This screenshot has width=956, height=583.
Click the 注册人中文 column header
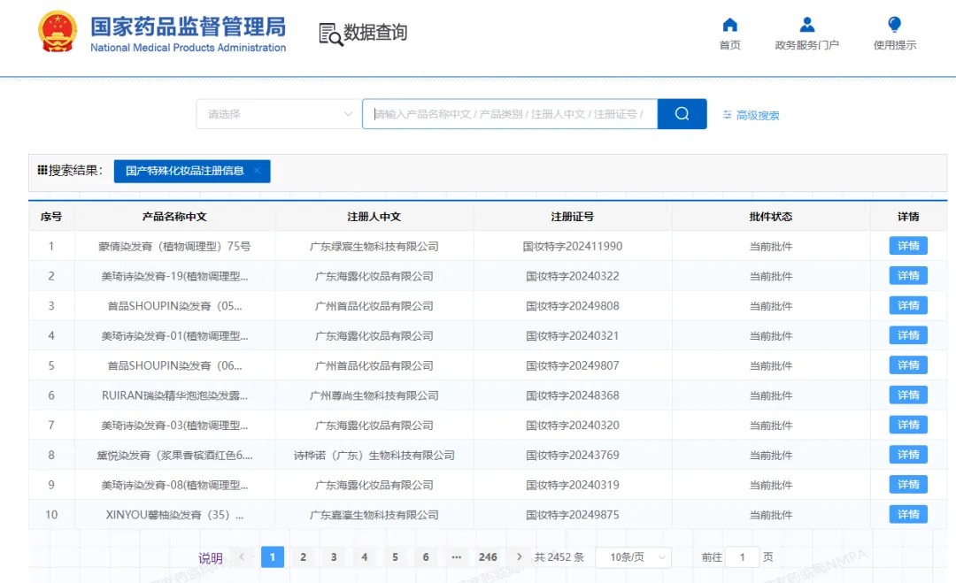374,216
